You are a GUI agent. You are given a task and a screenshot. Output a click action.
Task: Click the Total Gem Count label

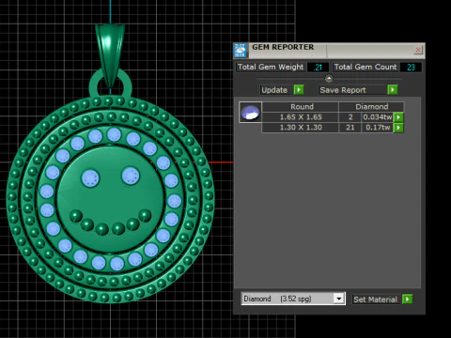tap(365, 67)
